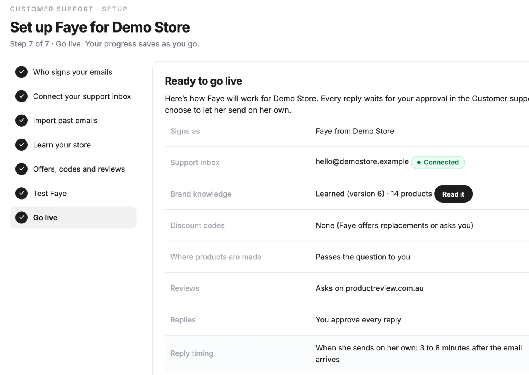Click the Asks on productreview.com.au value
Image resolution: width=529 pixels, height=375 pixels.
[x=370, y=288]
